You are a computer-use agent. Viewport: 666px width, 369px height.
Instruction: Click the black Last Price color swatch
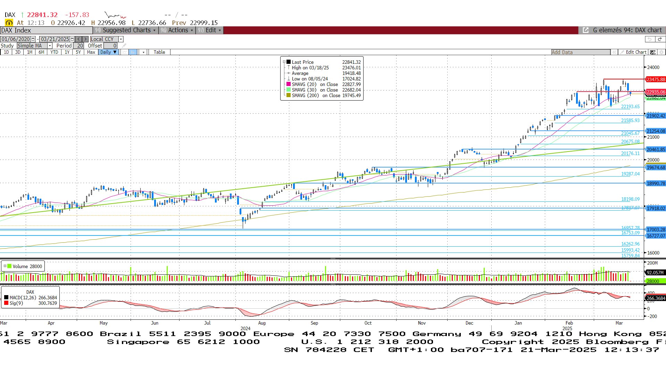pos(289,62)
